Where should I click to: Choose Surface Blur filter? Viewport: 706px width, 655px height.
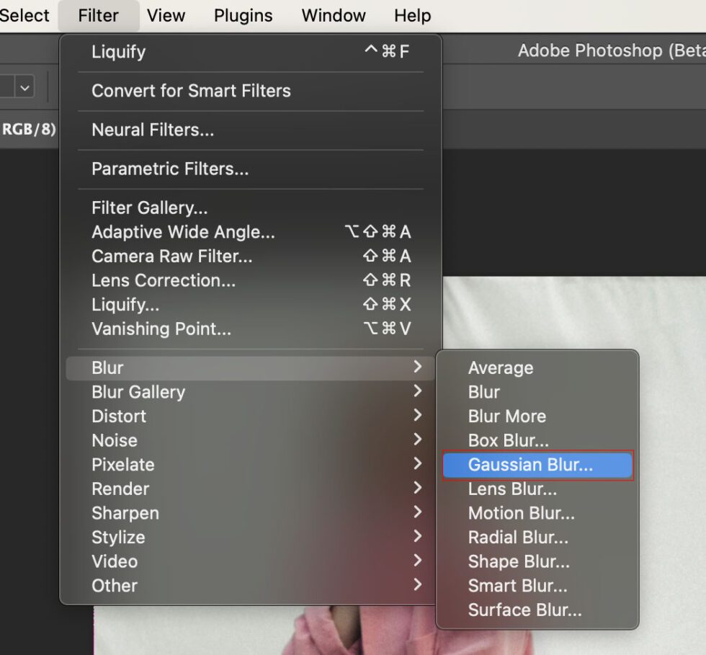[x=524, y=610]
